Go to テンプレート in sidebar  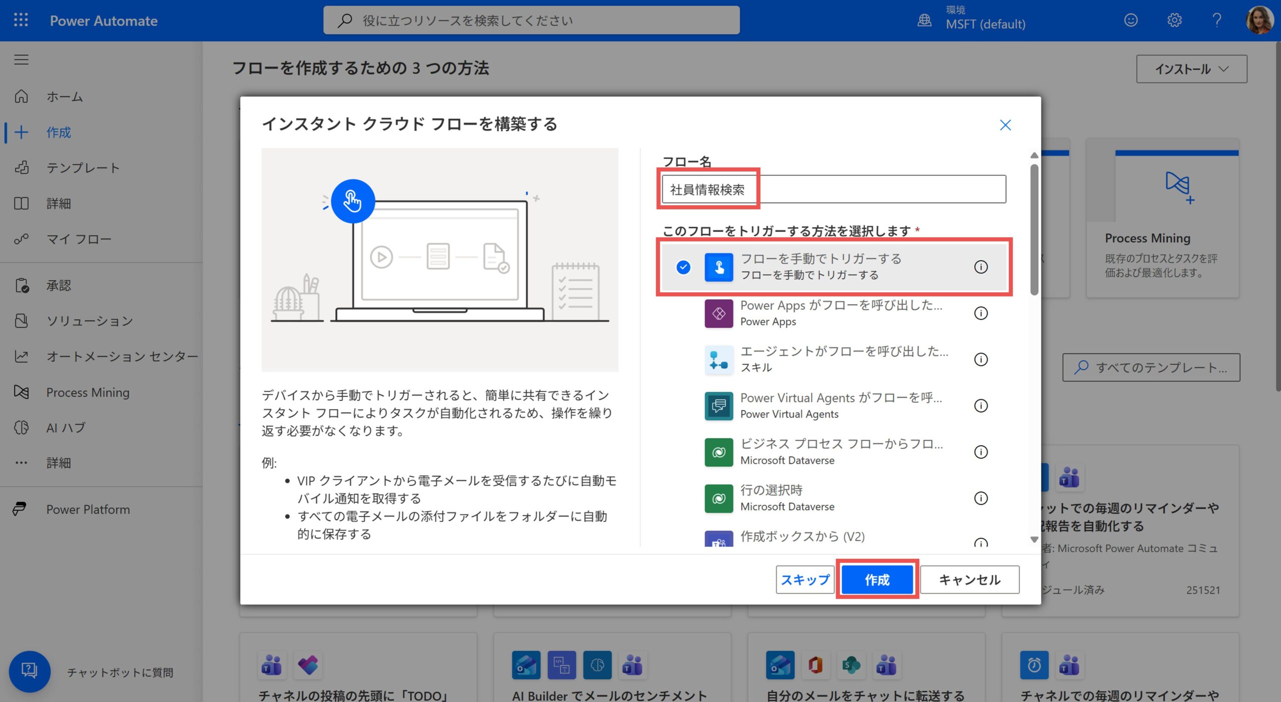click(x=83, y=168)
